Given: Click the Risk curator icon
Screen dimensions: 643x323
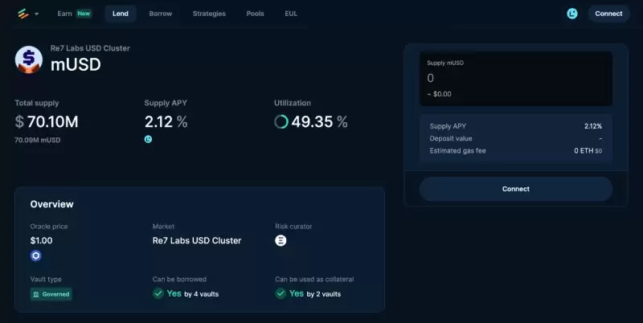Looking at the screenshot, I should 281,240.
